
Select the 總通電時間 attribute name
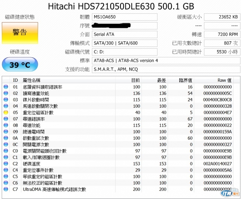[34, 132]
